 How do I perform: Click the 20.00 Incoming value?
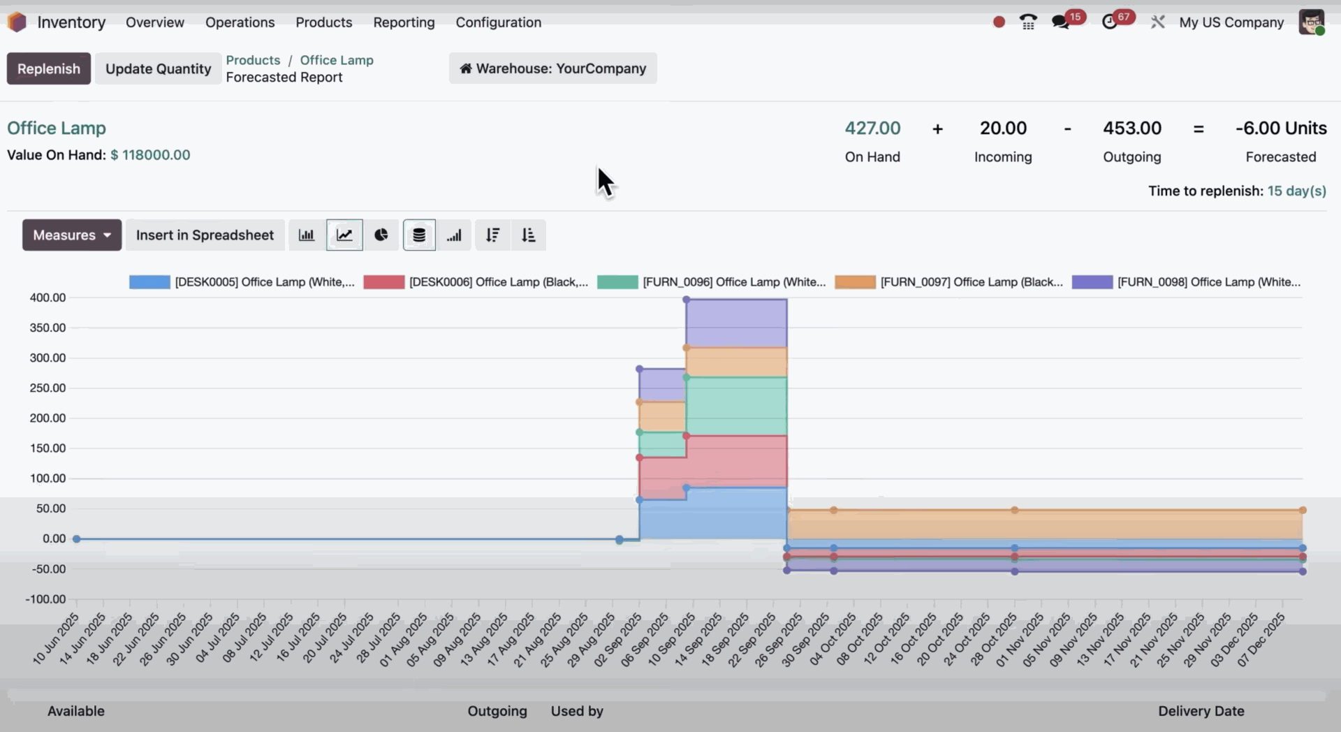coord(1003,128)
